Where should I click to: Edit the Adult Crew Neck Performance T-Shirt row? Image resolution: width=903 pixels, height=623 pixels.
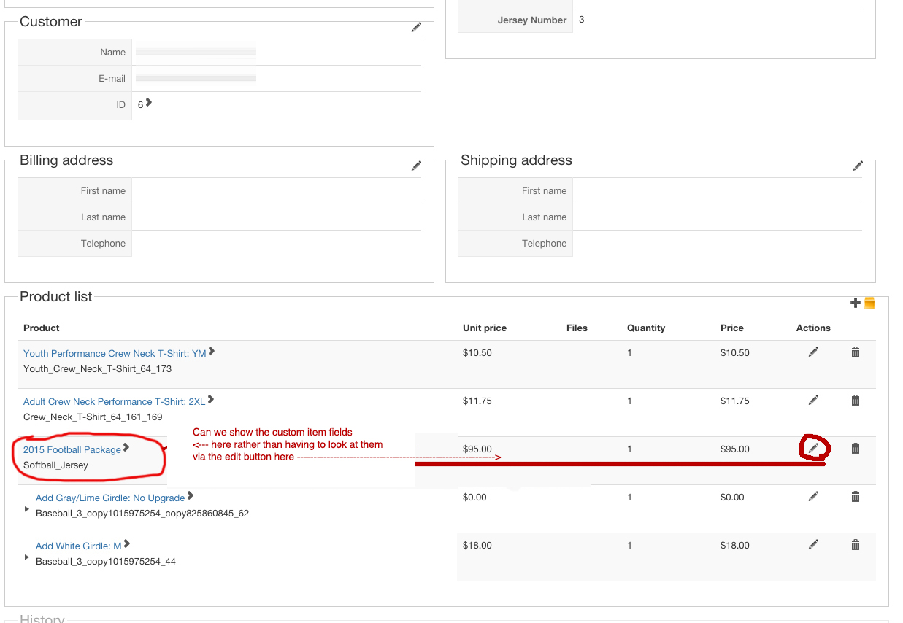tap(813, 400)
